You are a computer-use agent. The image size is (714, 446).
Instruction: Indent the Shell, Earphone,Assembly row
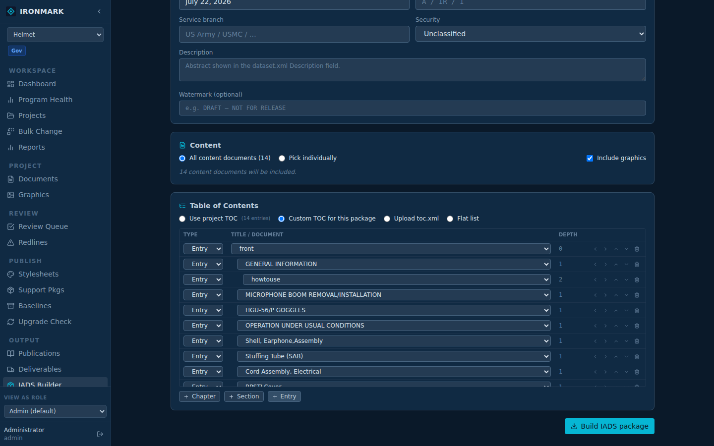click(x=605, y=341)
